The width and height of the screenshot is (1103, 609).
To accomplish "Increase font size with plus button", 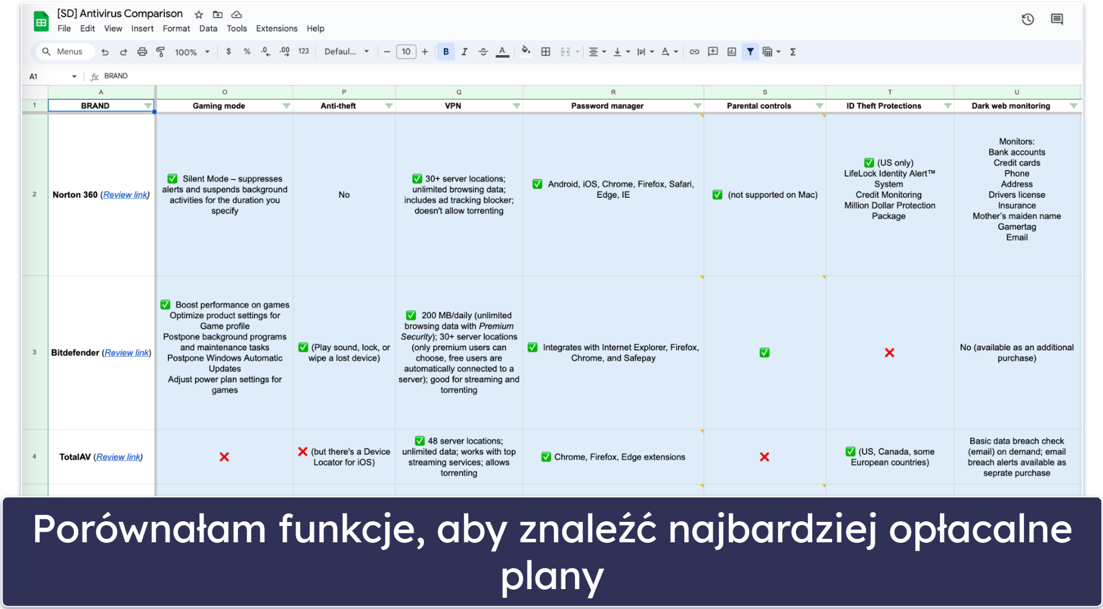I will (x=425, y=51).
